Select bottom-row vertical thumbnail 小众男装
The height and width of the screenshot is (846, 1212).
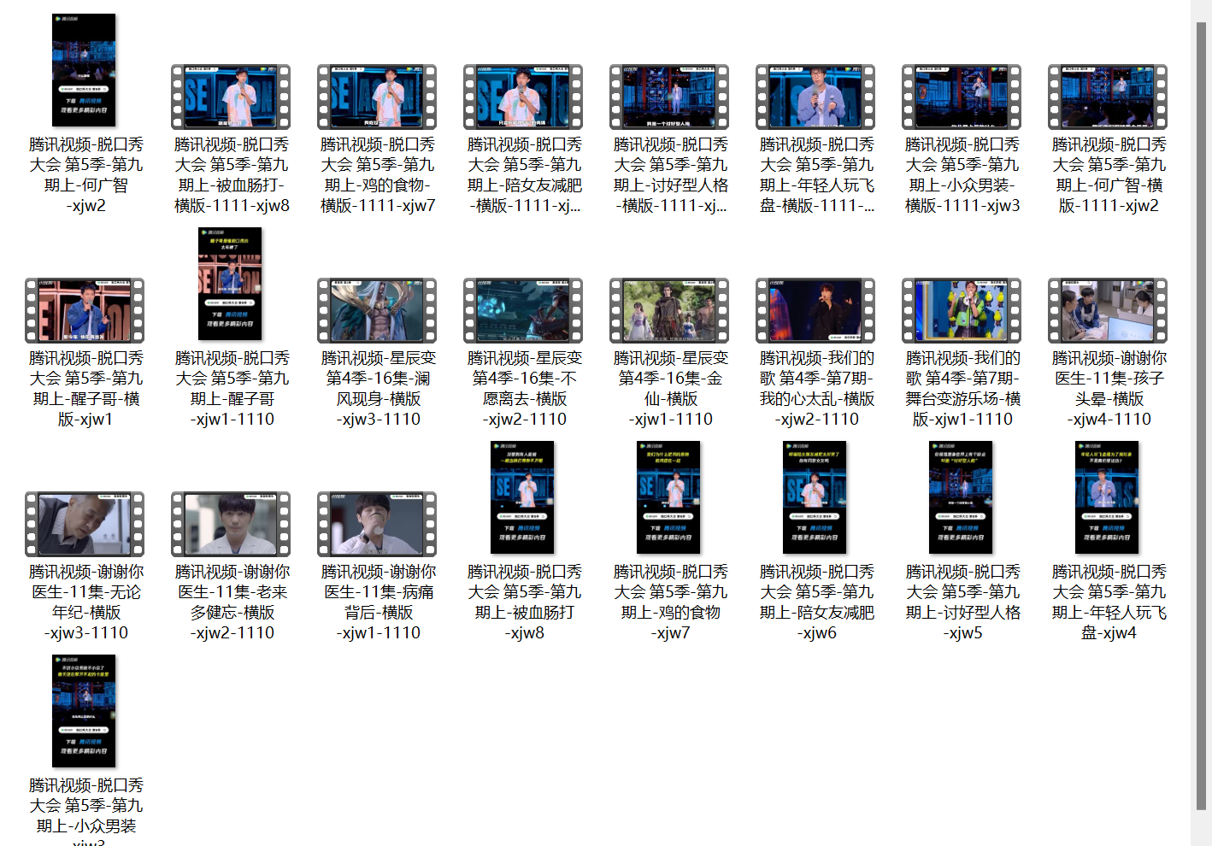(x=84, y=711)
